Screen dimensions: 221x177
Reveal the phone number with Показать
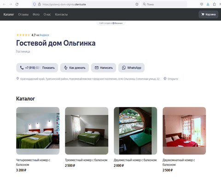coord(48,68)
